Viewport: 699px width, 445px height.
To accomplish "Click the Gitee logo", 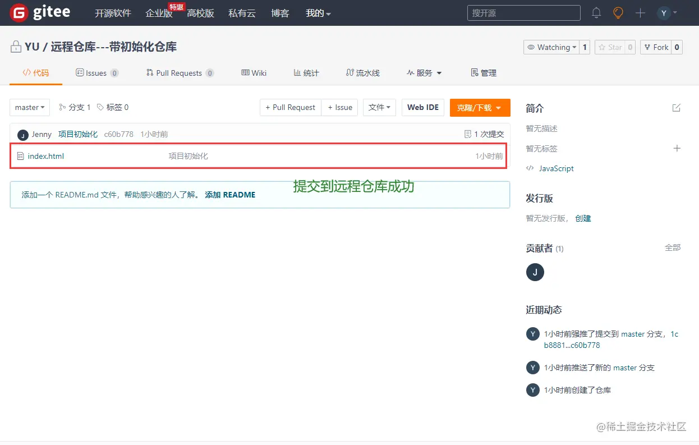I will (39, 12).
